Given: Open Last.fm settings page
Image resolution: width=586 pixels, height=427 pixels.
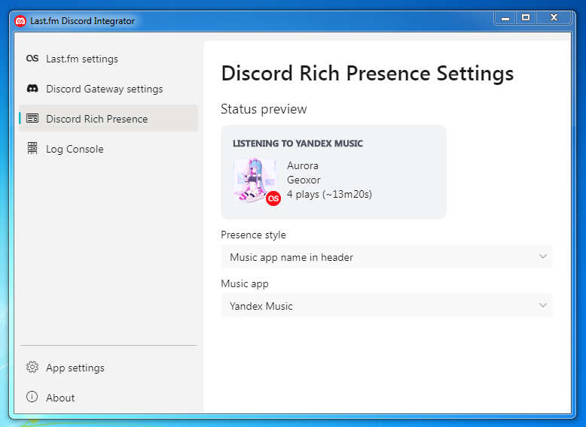Looking at the screenshot, I should pos(108,59).
